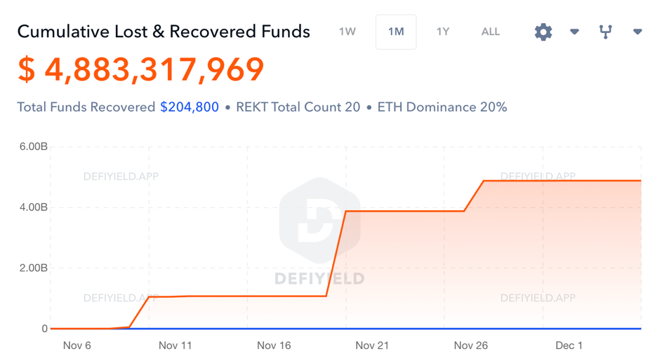Viewport: 662px width, 356px height.
Task: Click the Nov 21 date marker
Action: pyautogui.click(x=372, y=345)
